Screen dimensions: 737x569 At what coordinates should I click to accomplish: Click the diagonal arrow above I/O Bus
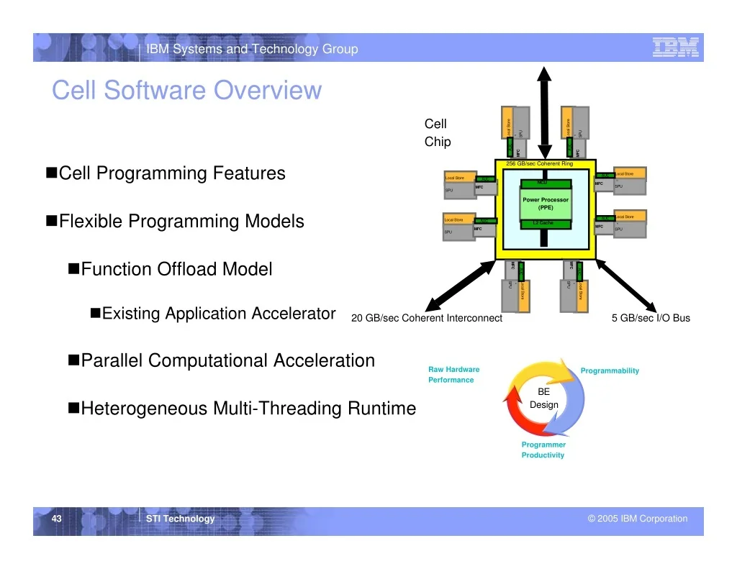[626, 286]
